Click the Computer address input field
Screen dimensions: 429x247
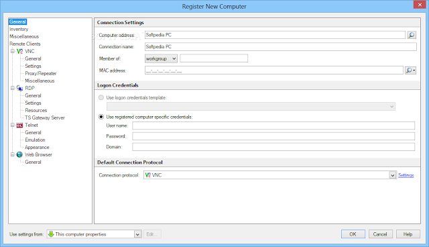pos(275,35)
